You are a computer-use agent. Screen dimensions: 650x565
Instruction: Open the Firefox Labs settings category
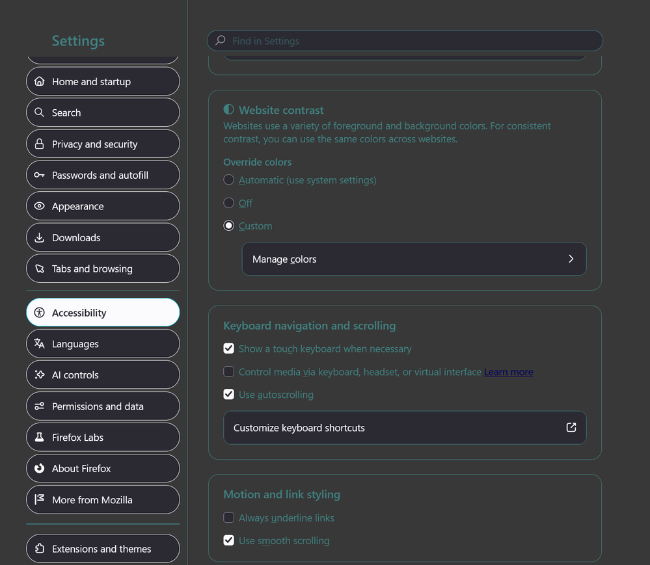(x=103, y=437)
